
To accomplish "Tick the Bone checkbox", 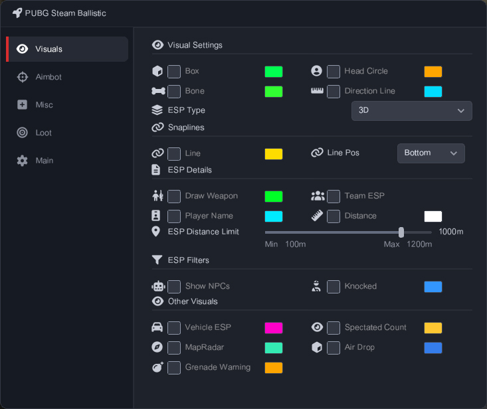I will pos(174,92).
